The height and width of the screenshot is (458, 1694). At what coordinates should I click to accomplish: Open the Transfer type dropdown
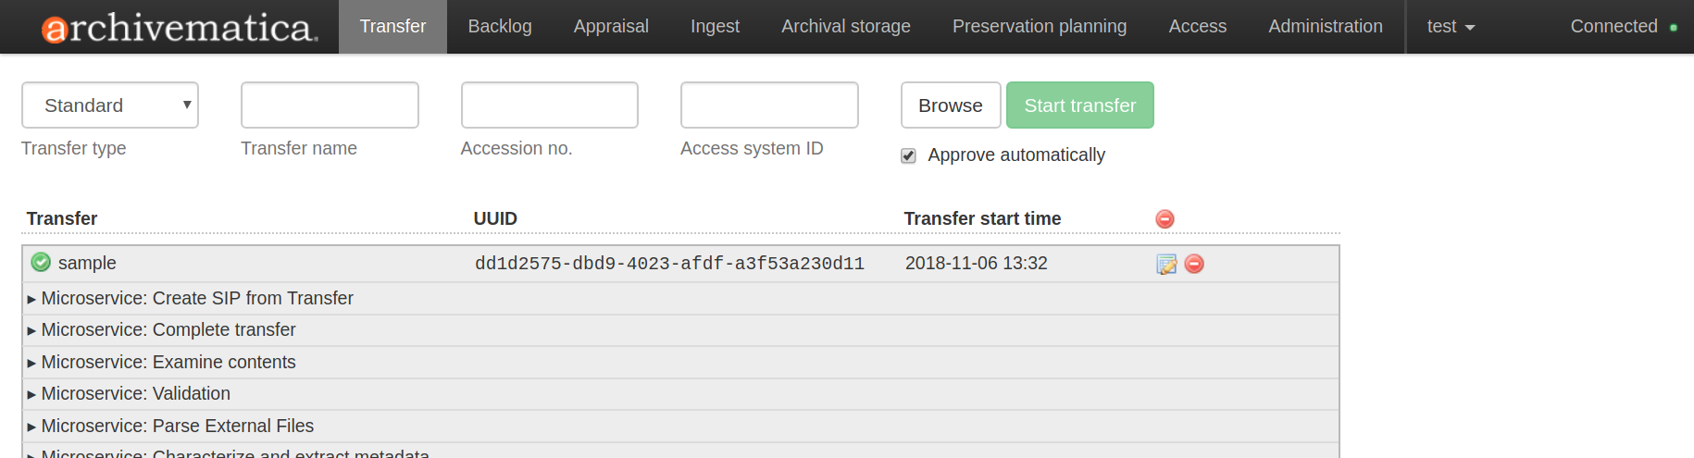point(110,105)
